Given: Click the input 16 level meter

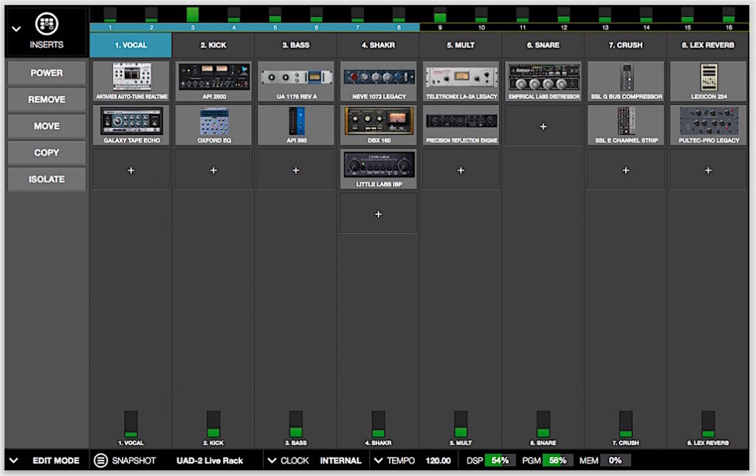Looking at the screenshot, I should [729, 15].
